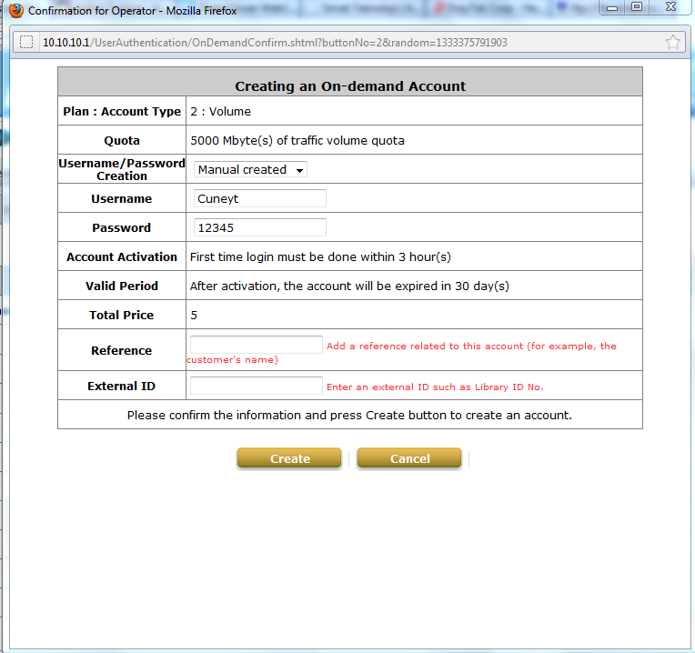Bookmark this page with the star icon
The height and width of the screenshot is (653, 695).
pos(672,43)
